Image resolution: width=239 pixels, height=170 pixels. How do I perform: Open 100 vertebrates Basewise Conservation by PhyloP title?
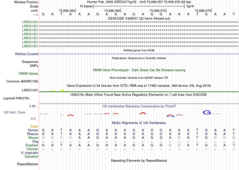click(139, 106)
